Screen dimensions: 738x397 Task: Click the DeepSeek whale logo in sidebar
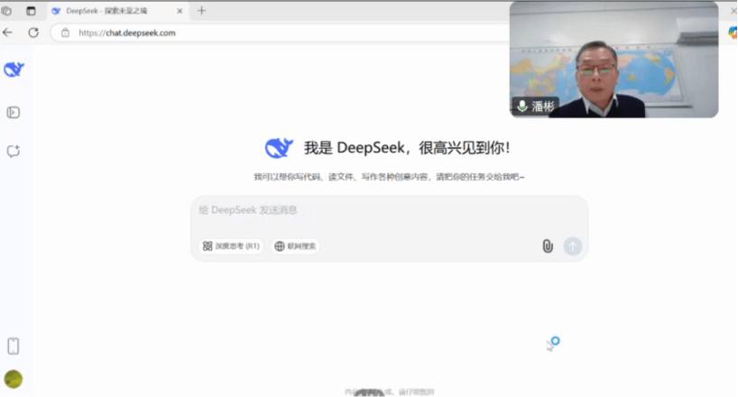(14, 70)
